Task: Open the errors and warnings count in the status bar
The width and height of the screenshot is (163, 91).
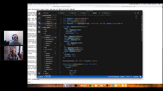Action: [49, 77]
